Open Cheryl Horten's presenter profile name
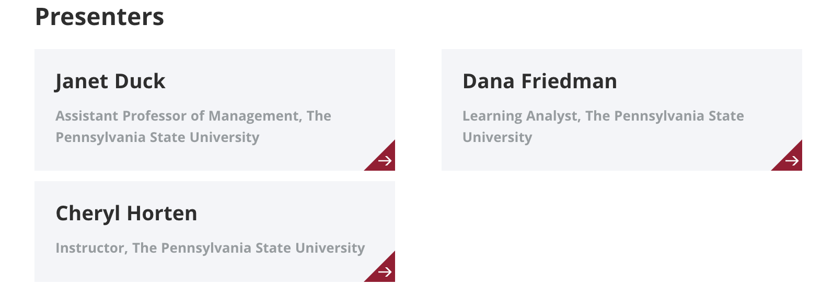This screenshot has width=833, height=308. [x=126, y=214]
